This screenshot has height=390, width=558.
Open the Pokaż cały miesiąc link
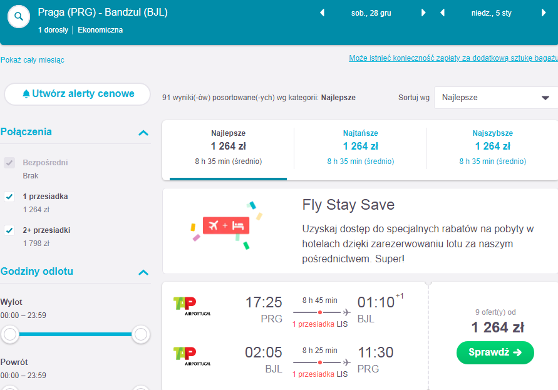tap(33, 59)
